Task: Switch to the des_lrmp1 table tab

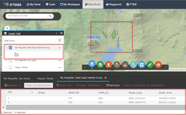Action: 17,79
